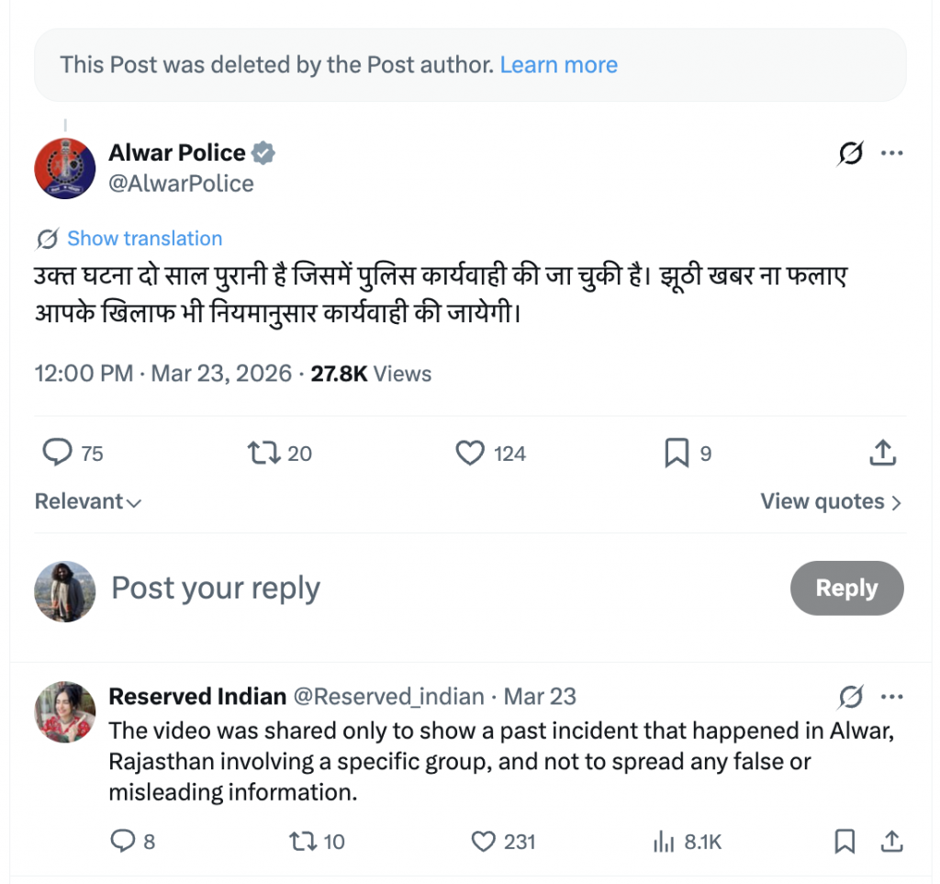940x884 pixels.
Task: Open Grok icon on Reserved Indian reply
Action: pos(851,698)
